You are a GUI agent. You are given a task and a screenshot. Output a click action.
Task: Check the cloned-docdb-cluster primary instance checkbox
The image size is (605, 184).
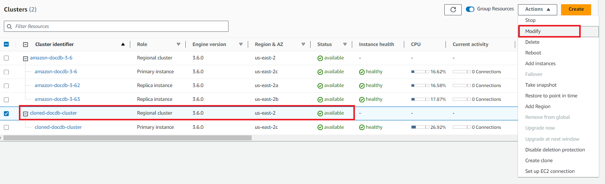coord(6,127)
